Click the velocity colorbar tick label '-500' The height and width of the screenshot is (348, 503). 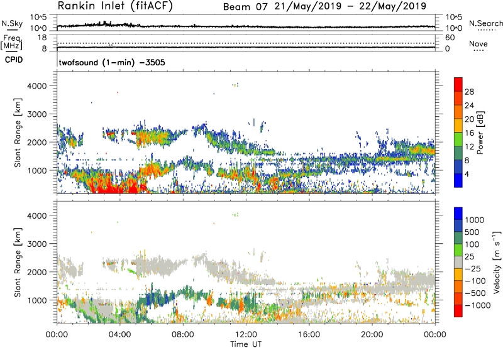[x=475, y=293]
